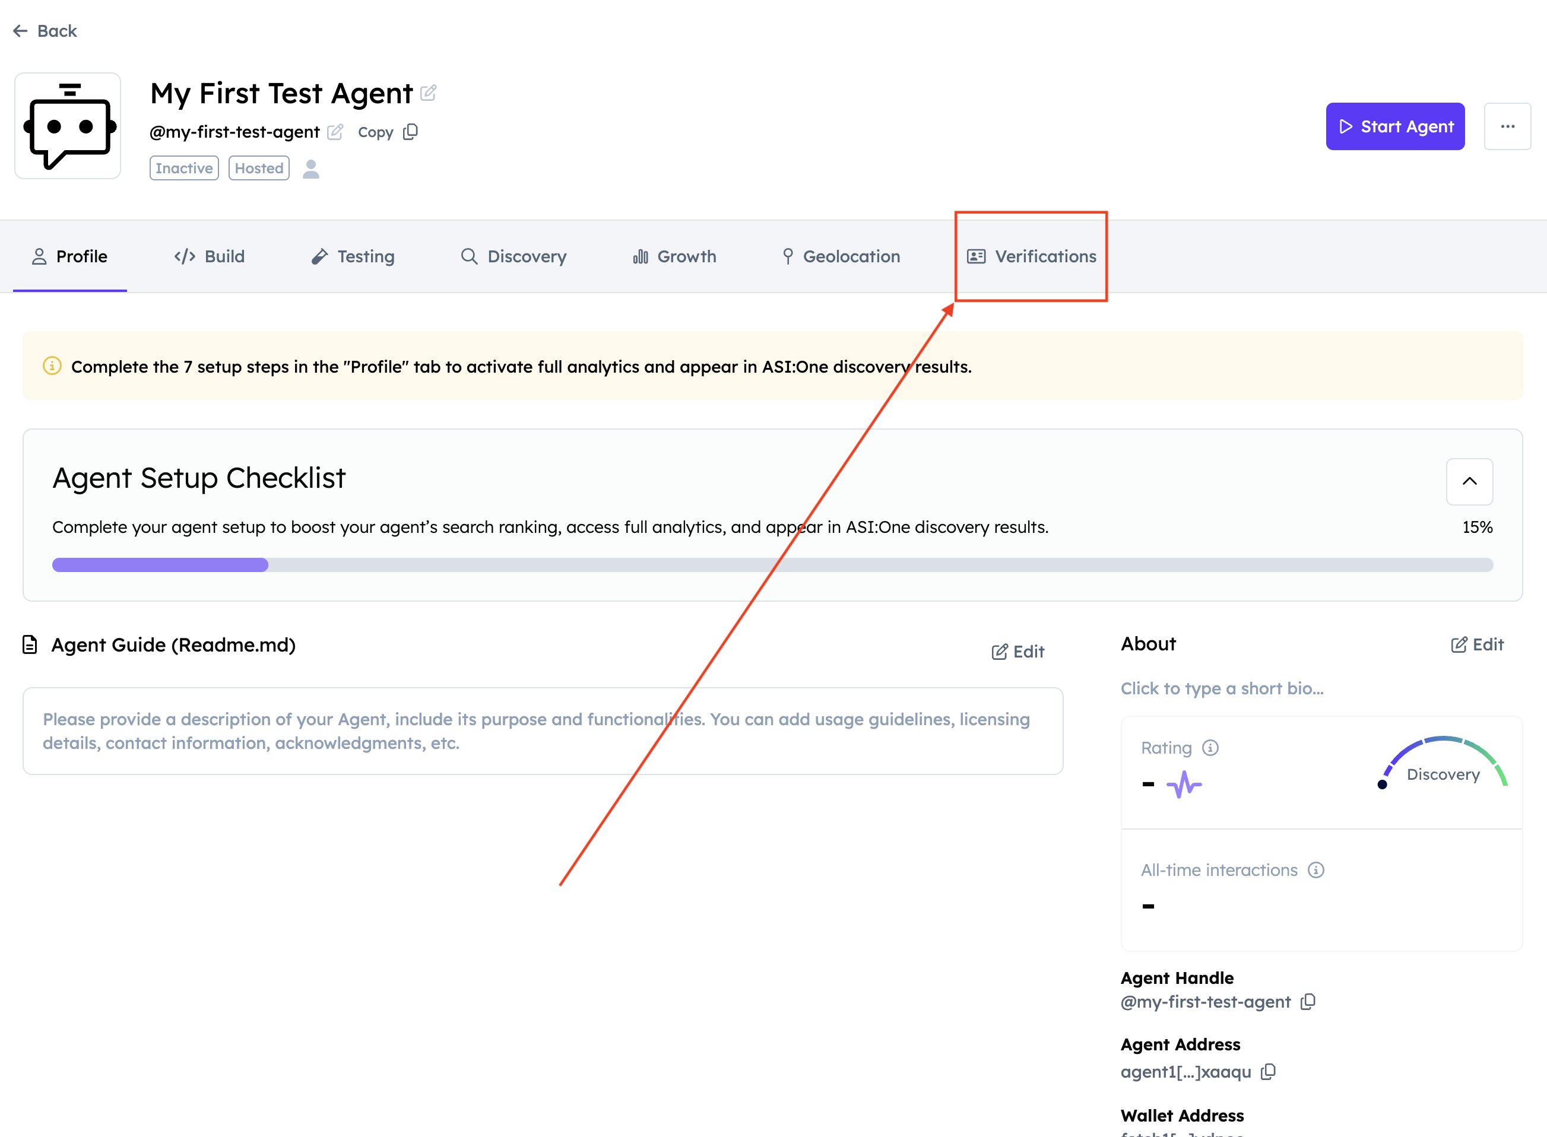
Task: Go Back to previous page
Action: pyautogui.click(x=46, y=31)
